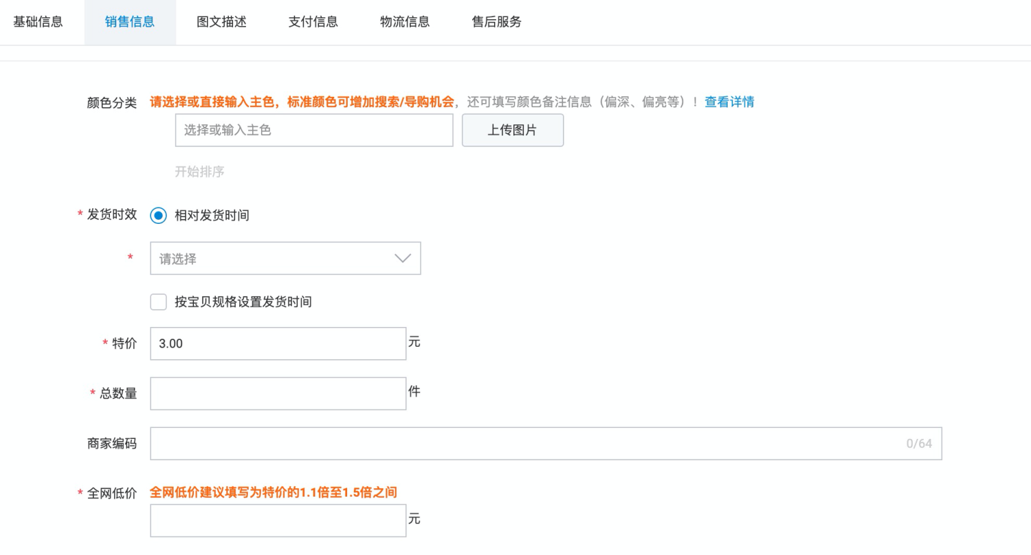Select the 销售信息 tab

pos(130,22)
